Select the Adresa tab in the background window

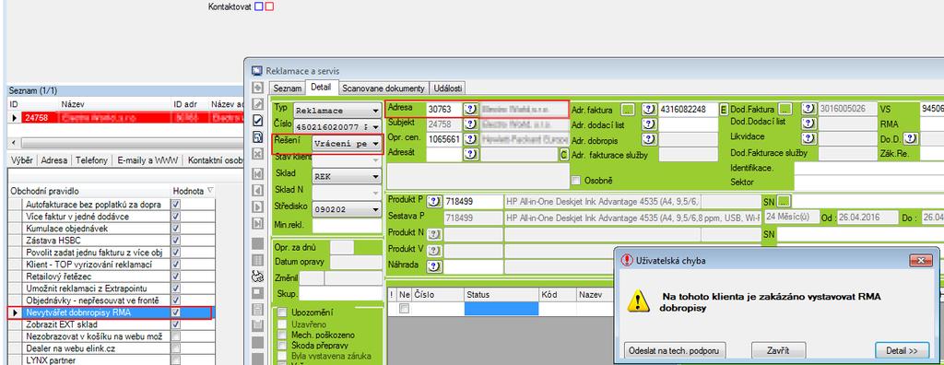pyautogui.click(x=54, y=160)
